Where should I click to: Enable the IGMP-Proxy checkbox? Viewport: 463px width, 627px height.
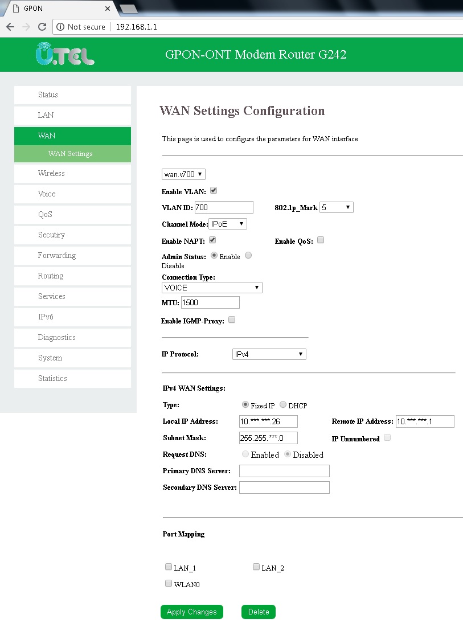[232, 320]
